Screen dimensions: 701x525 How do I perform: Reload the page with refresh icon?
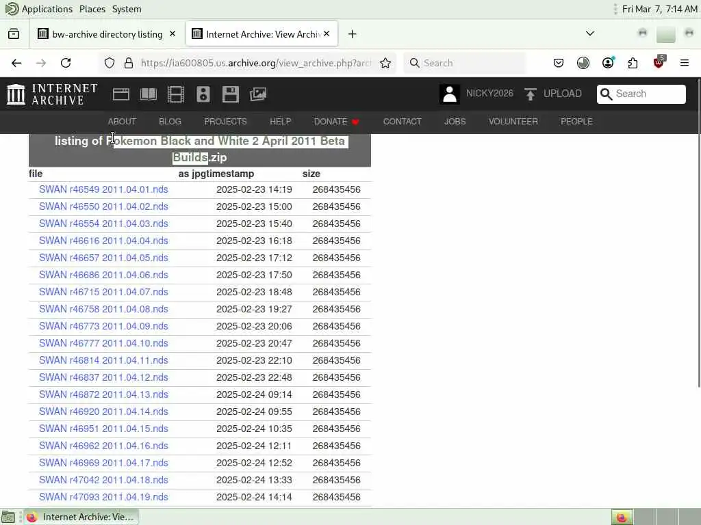66,63
